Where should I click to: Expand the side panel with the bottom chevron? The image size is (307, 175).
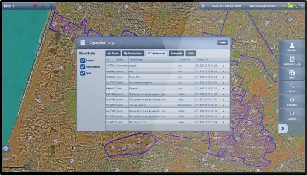pos(283,129)
